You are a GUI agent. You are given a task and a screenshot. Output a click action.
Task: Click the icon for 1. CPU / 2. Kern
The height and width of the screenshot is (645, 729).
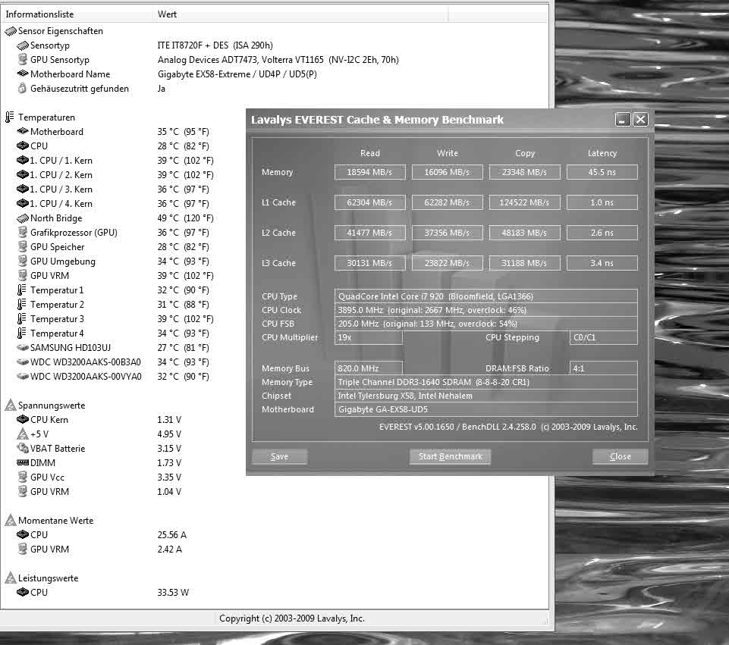22,174
